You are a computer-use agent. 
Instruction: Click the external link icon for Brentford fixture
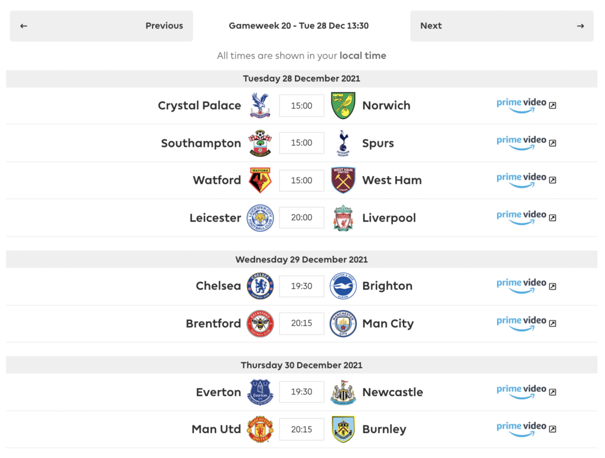click(x=552, y=323)
